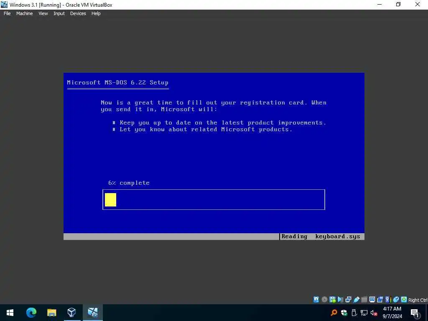
Task: Open the Windows Start menu
Action: click(x=10, y=313)
